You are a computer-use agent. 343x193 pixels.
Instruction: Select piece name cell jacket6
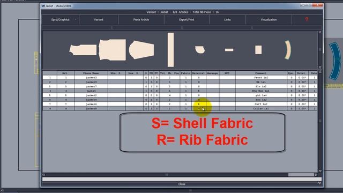pos(91,104)
